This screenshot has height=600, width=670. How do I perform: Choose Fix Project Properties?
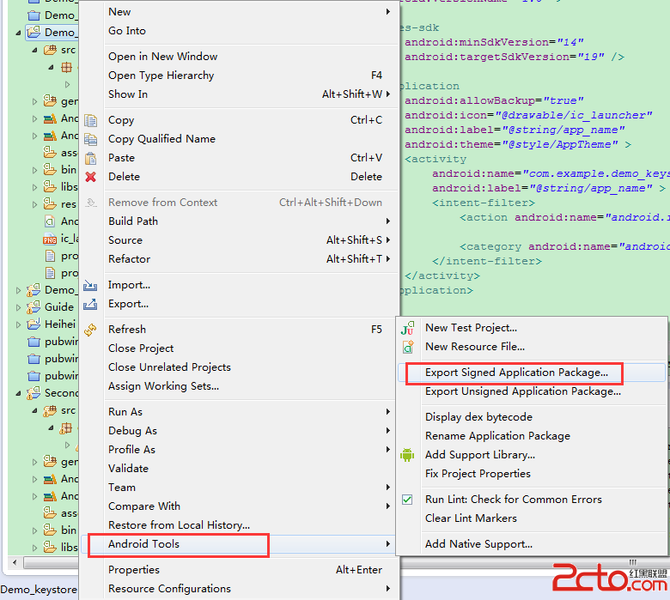pos(531,474)
